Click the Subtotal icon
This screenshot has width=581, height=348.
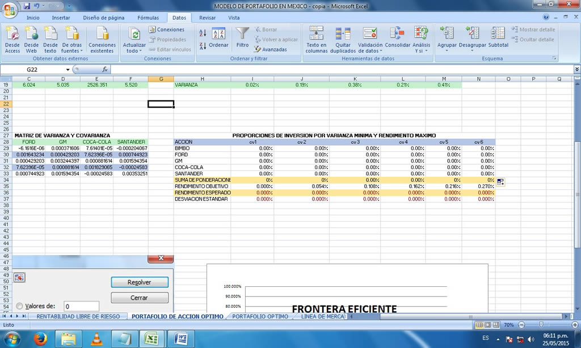tap(498, 38)
